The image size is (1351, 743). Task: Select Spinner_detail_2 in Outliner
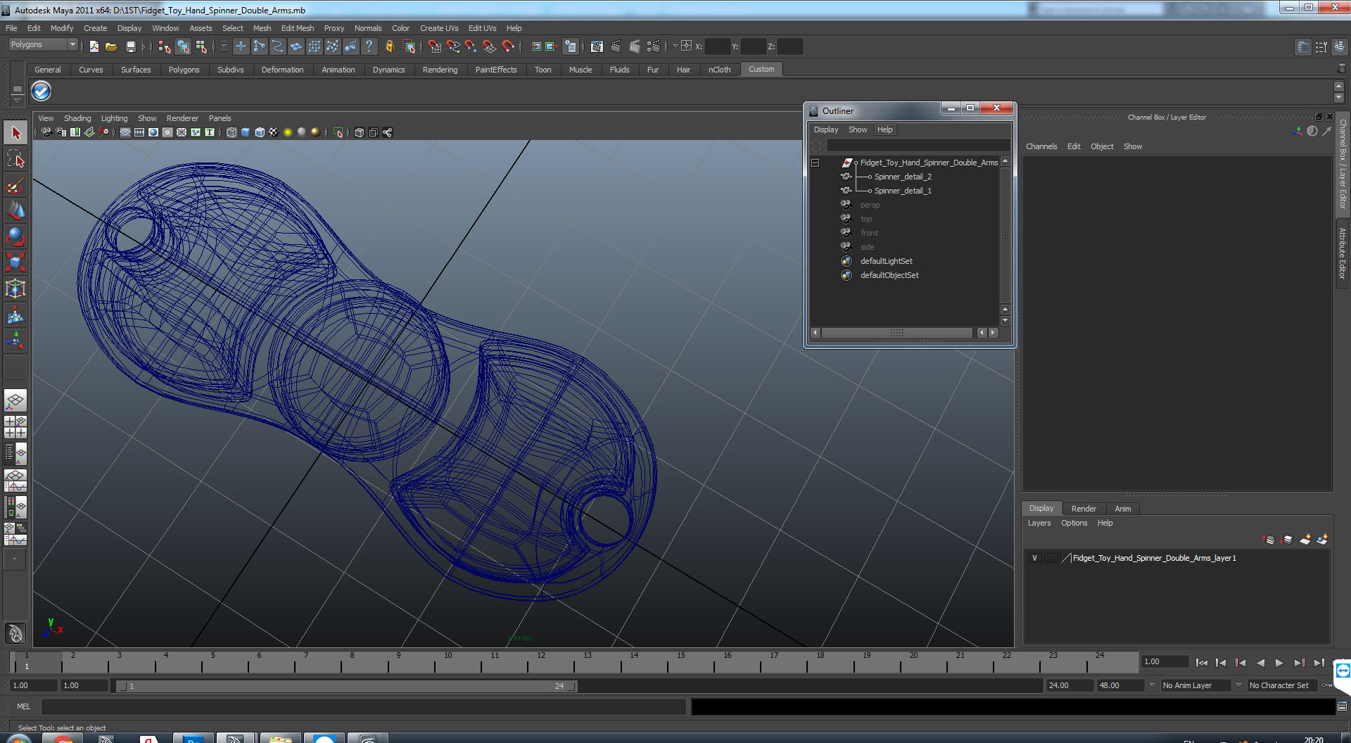coord(903,177)
